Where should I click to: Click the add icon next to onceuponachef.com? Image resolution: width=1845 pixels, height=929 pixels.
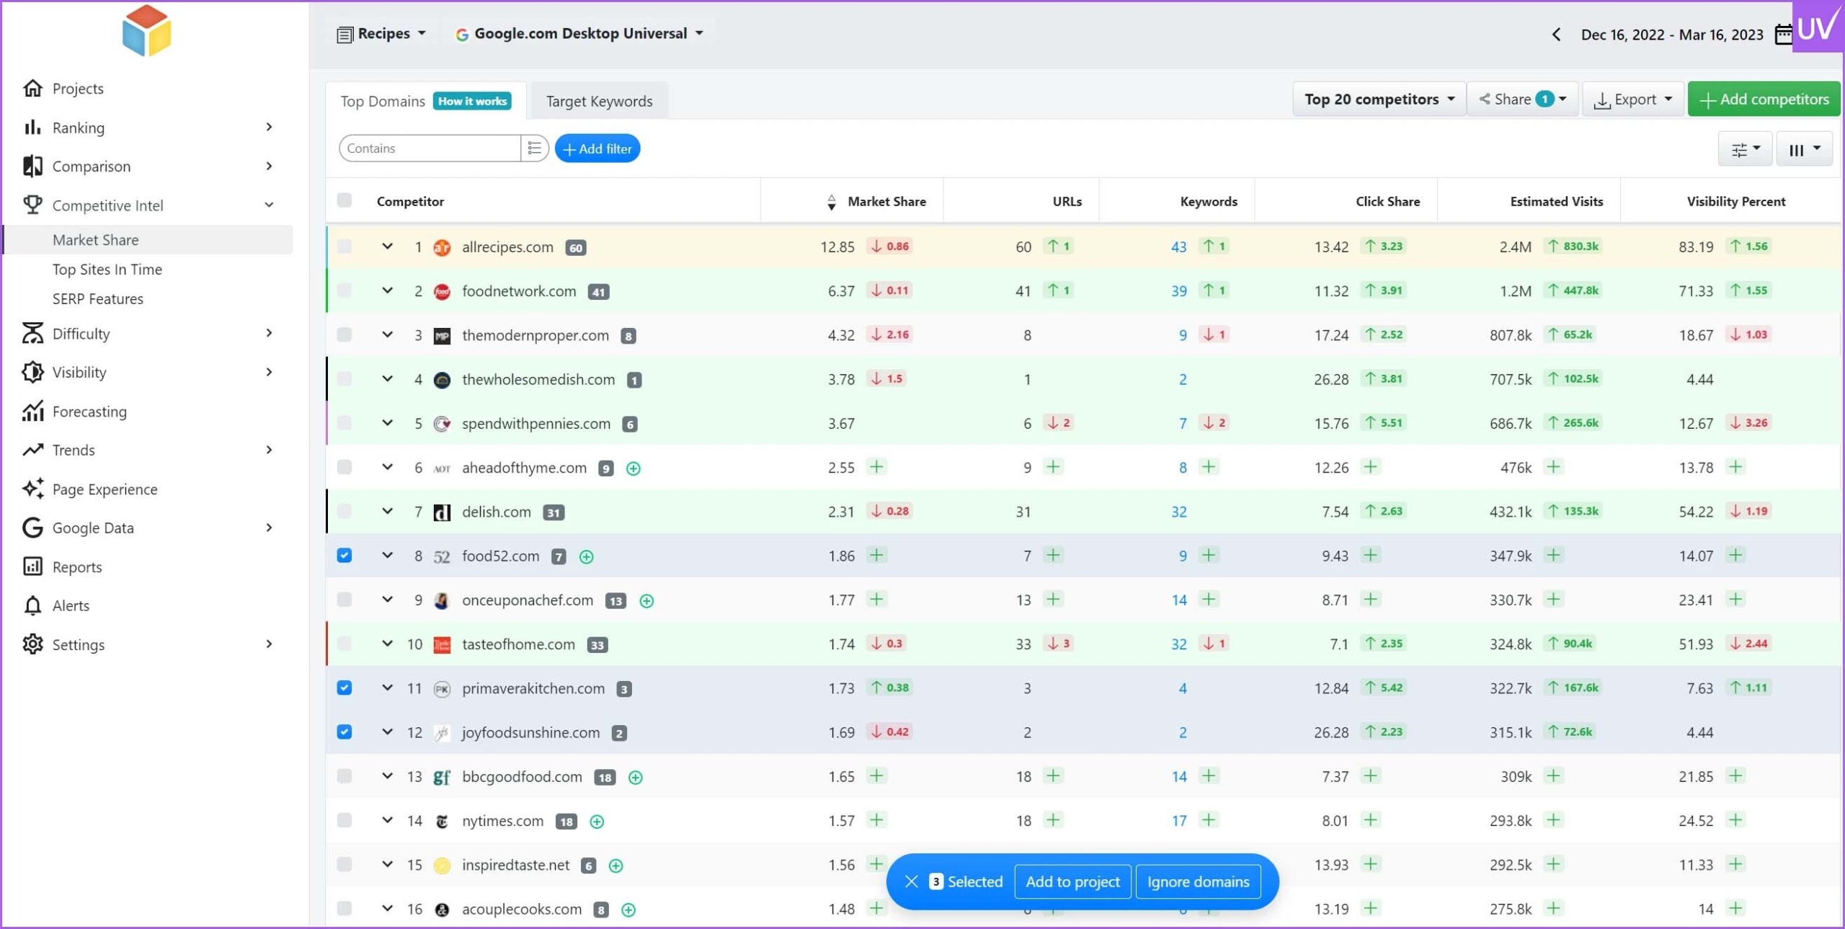pos(646,600)
